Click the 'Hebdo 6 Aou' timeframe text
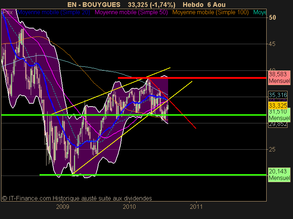Image resolution: width=293 pixels, height=219 pixels. (x=204, y=5)
